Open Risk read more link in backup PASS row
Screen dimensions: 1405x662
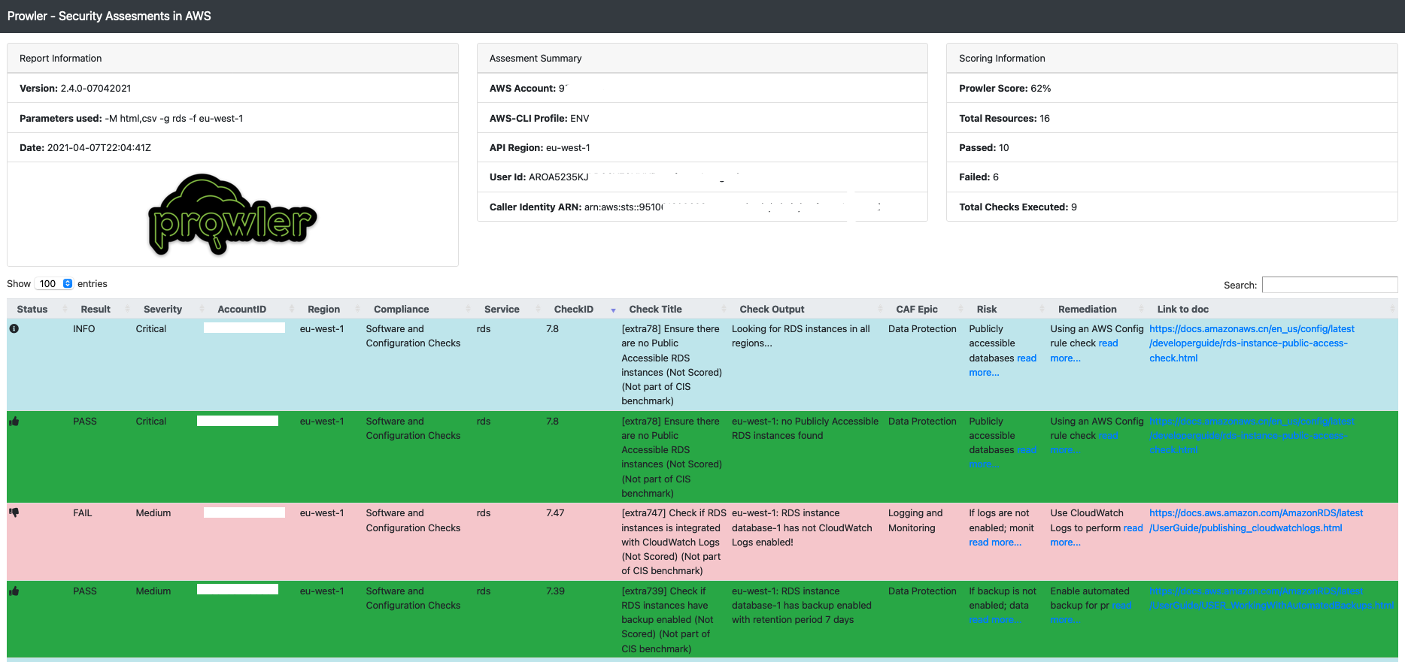(995, 619)
